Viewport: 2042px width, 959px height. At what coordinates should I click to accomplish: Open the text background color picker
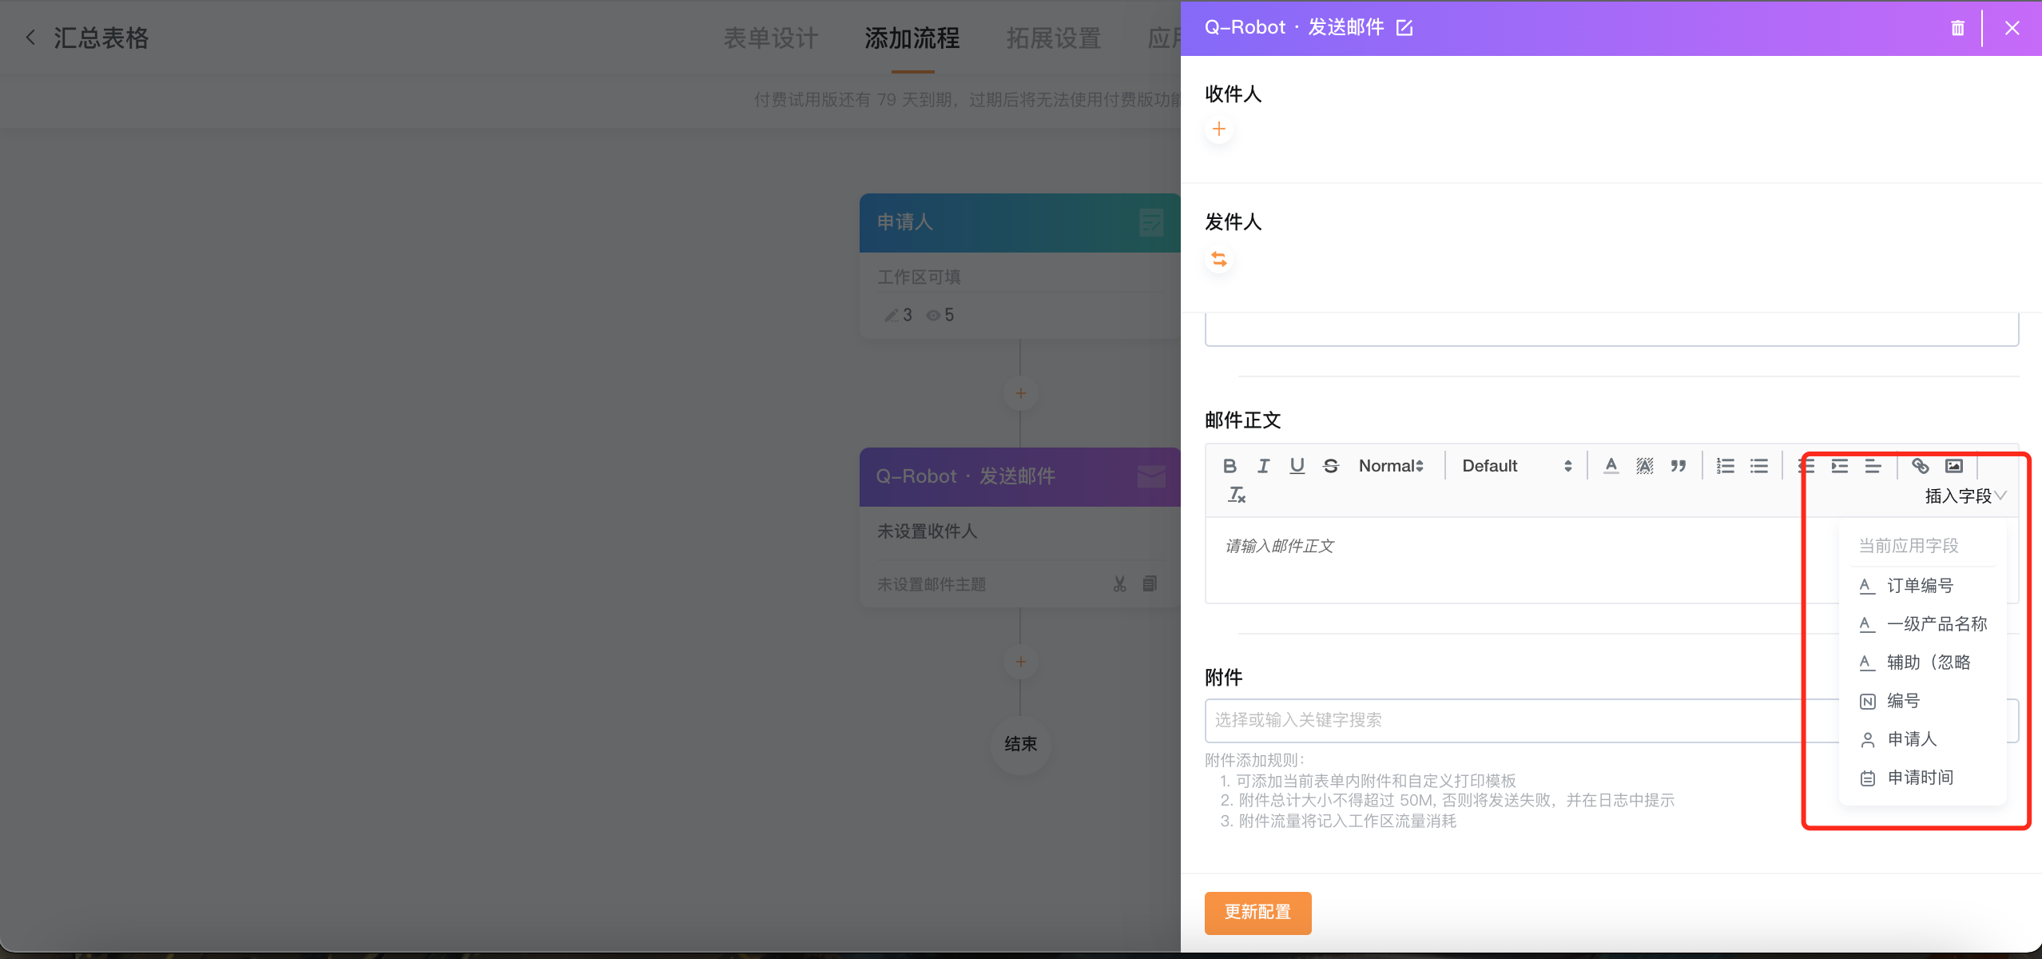[1645, 466]
